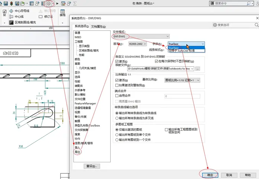The image size is (259, 179).
Task: Toggle 激活(N) scale output checkbox
Action: point(117,80)
